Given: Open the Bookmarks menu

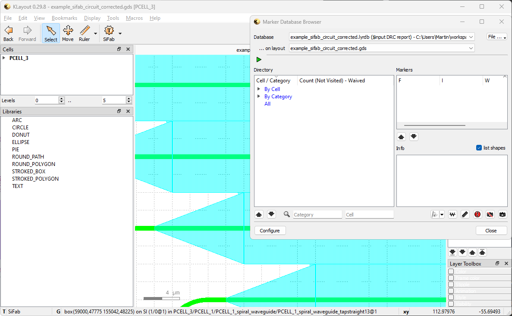Looking at the screenshot, I should (64, 18).
